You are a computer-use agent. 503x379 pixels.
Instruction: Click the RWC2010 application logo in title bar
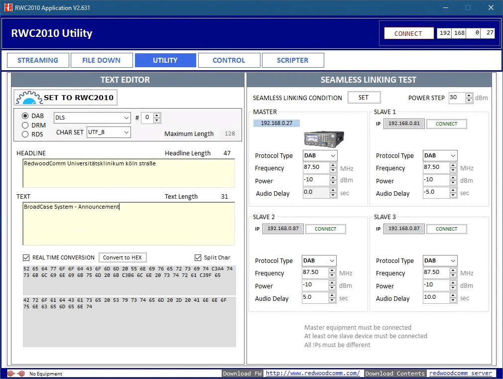[x=8, y=7]
